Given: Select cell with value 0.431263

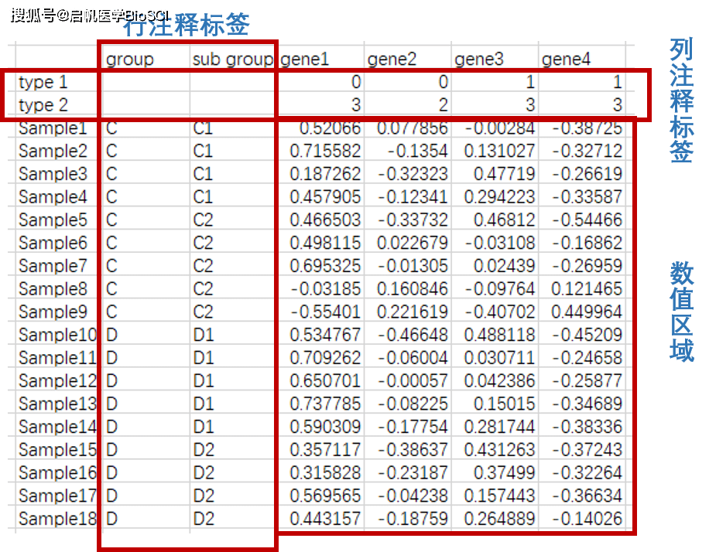Looking at the screenshot, I should 500,450.
